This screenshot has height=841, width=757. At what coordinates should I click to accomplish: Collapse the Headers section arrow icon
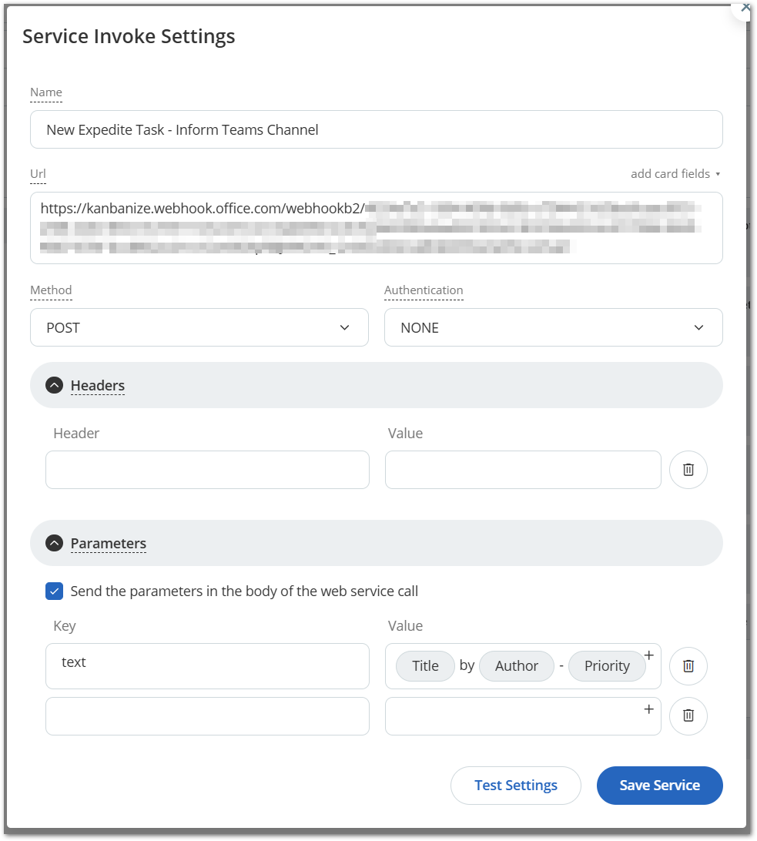pyautogui.click(x=54, y=385)
